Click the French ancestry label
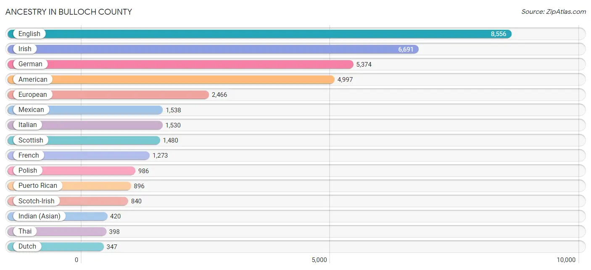 [x=29, y=156]
